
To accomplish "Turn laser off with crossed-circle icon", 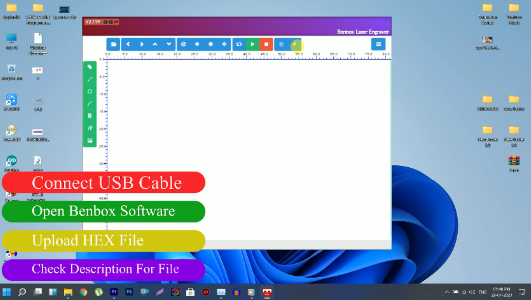I will [183, 44].
